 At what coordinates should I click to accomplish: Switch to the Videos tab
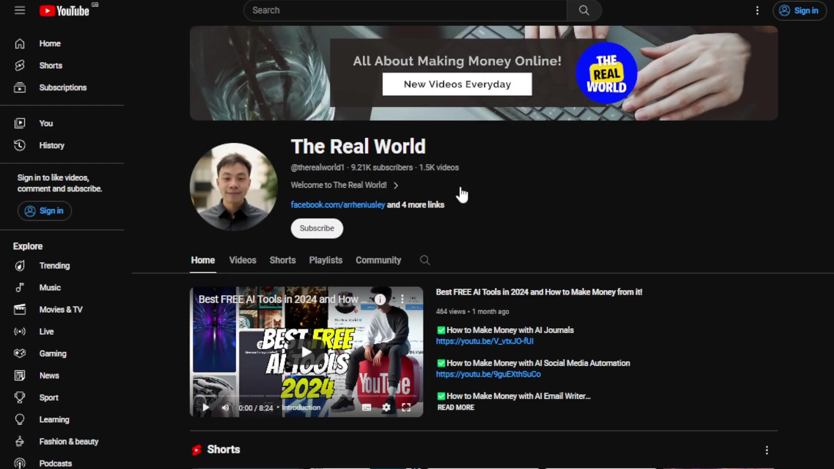(x=242, y=260)
